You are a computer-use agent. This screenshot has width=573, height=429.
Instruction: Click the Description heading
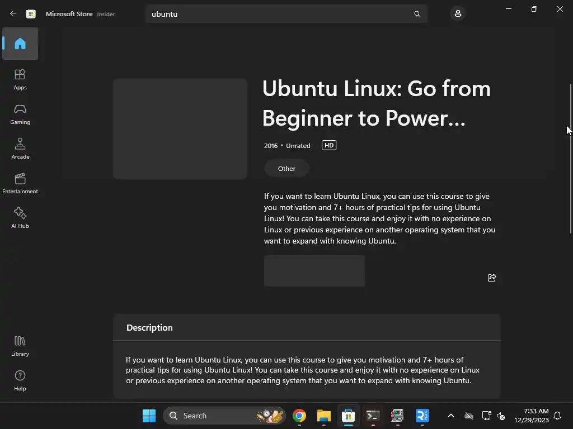tap(149, 327)
